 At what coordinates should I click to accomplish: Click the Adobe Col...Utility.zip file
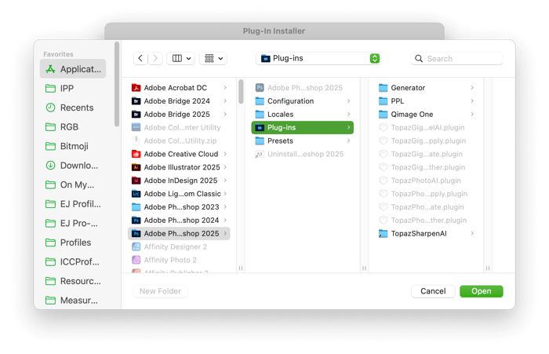179,141
